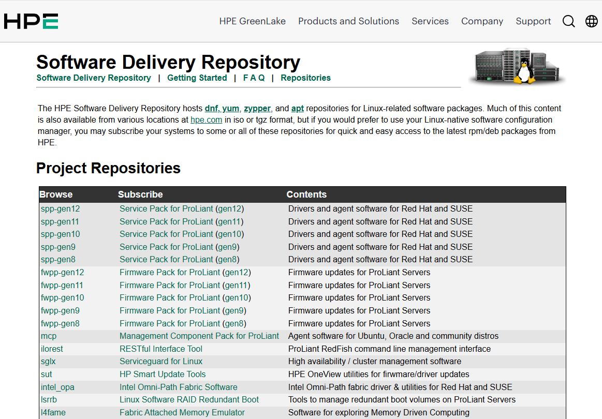Click the 'Browse' column header
This screenshot has height=419, width=602.
click(56, 194)
